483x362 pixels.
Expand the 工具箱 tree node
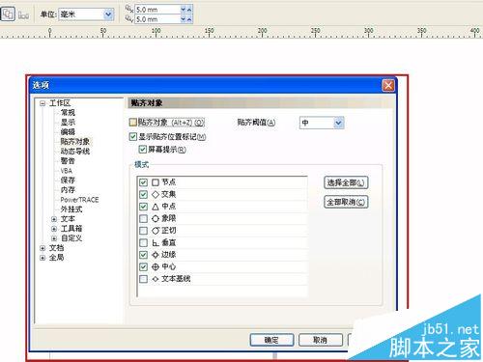[x=54, y=229]
